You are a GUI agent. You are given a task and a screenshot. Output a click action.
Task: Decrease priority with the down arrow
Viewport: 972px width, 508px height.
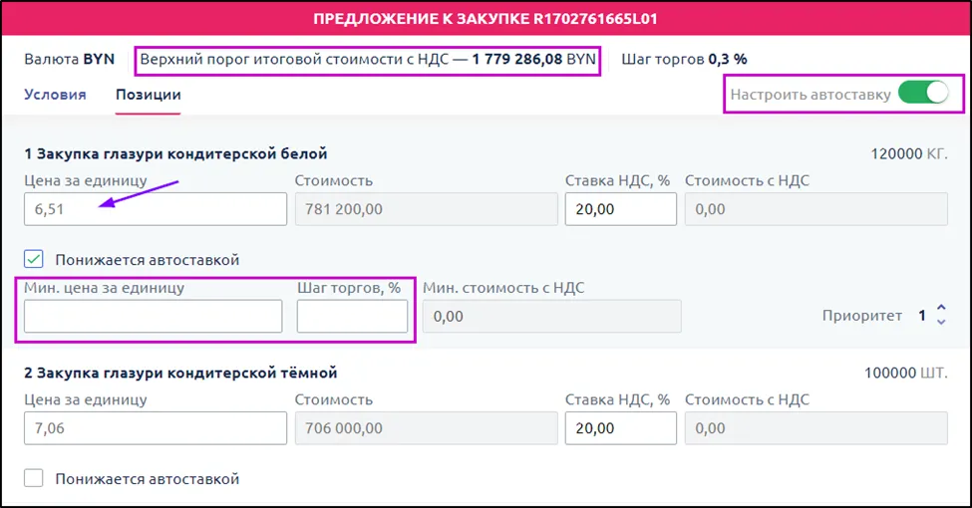942,322
